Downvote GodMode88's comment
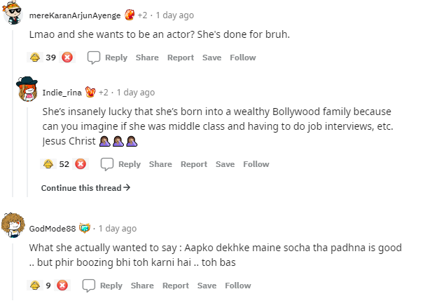Screen dimensions: 437x308 [x=62, y=286]
